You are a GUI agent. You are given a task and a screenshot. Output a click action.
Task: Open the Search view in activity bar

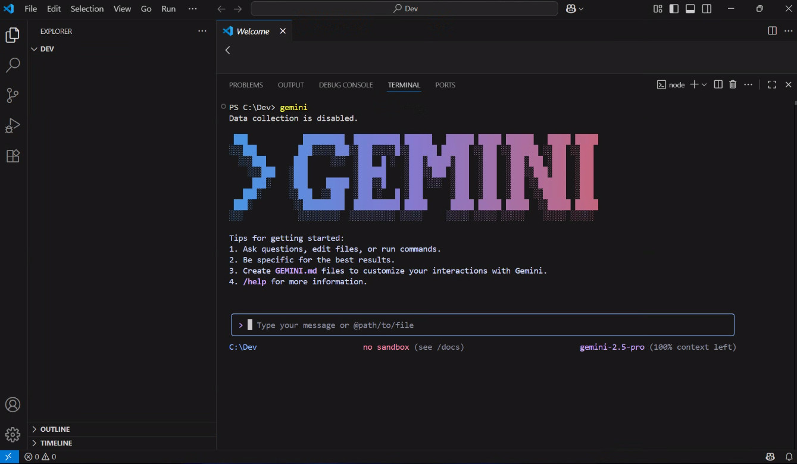click(12, 65)
